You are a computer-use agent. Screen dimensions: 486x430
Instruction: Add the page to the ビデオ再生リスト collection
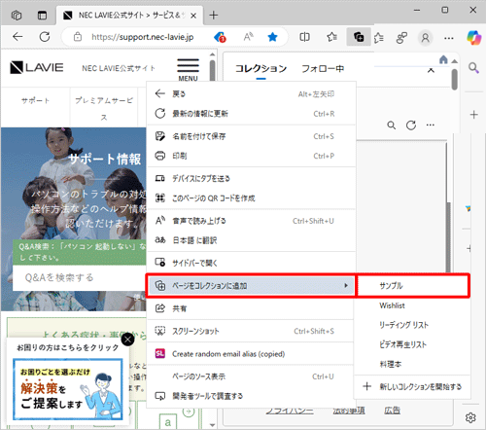(x=412, y=344)
